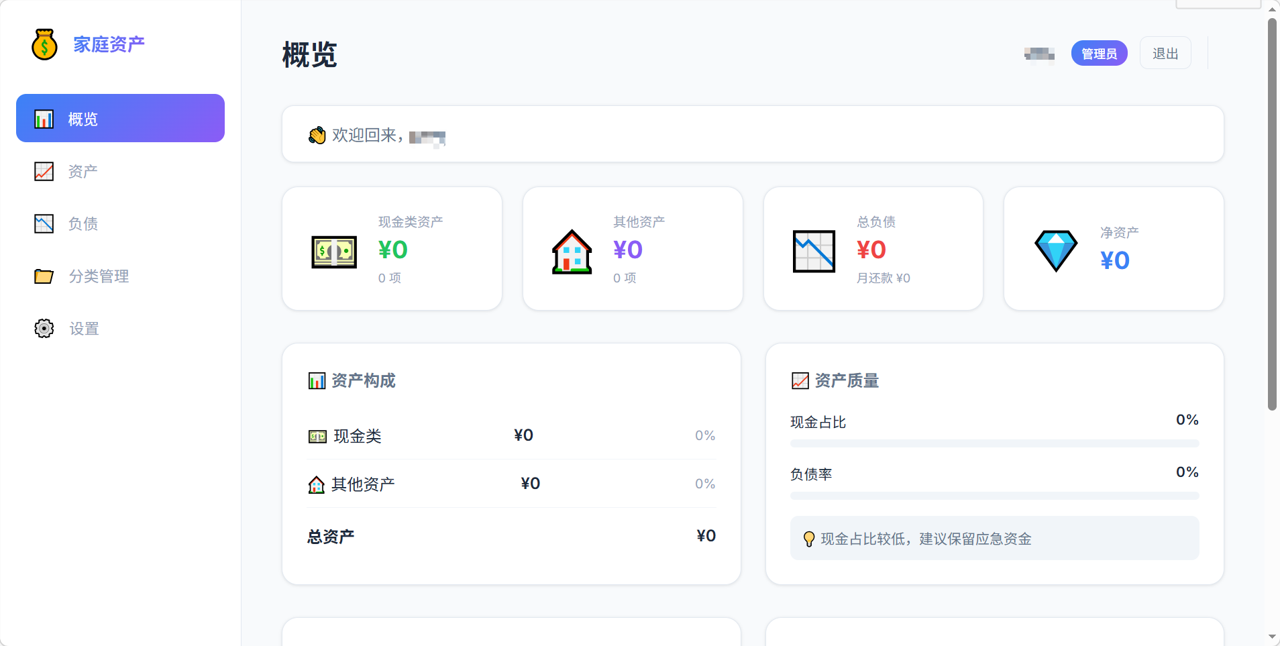Click the money bag logo icon

coord(44,44)
